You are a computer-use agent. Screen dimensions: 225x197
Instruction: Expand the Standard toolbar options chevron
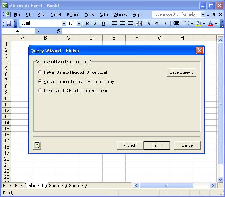pyautogui.click(x=15, y=24)
